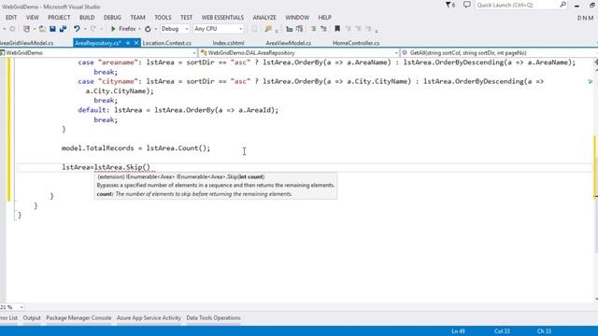Open the GetAll member navigation dropdown
598x336 pixels.
(x=499, y=53)
